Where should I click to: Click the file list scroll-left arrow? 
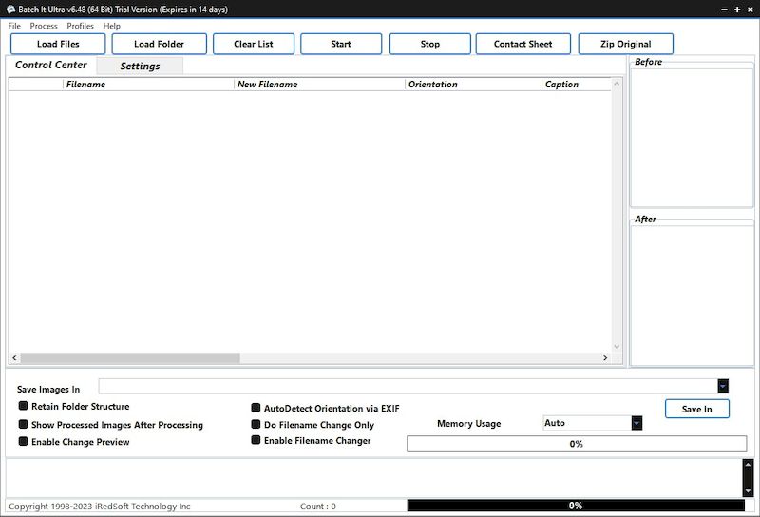[x=14, y=358]
